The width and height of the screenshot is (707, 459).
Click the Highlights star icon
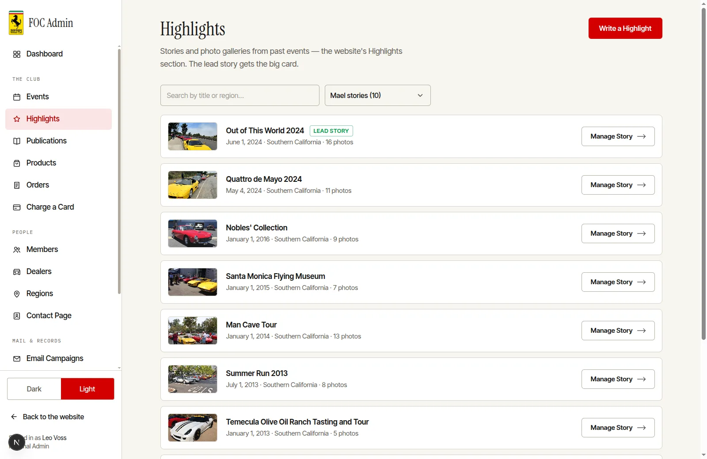coord(17,119)
